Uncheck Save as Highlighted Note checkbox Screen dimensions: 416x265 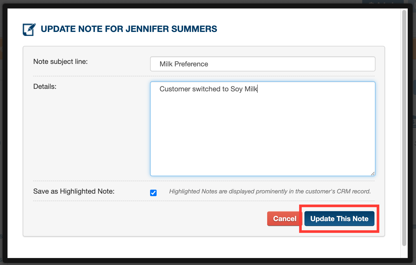coord(153,193)
